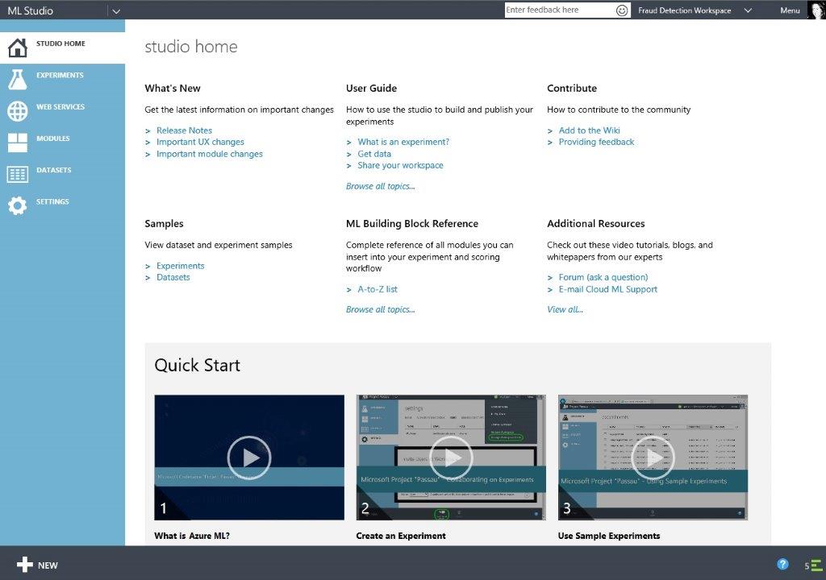Viewport: 826px width, 580px height.
Task: Open Settings via the gear icon
Action: point(18,205)
